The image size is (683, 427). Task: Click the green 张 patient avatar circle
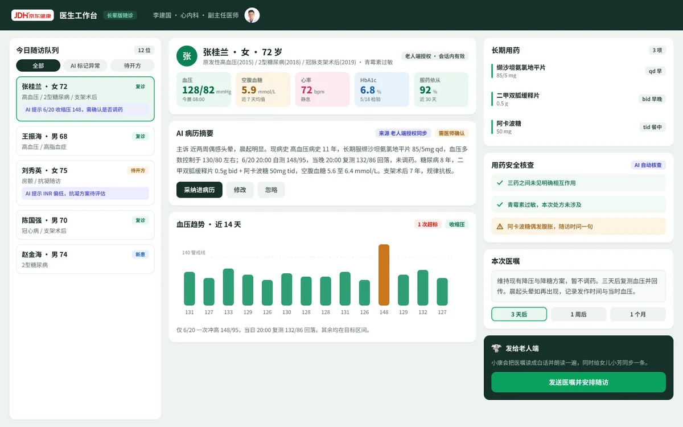(187, 56)
